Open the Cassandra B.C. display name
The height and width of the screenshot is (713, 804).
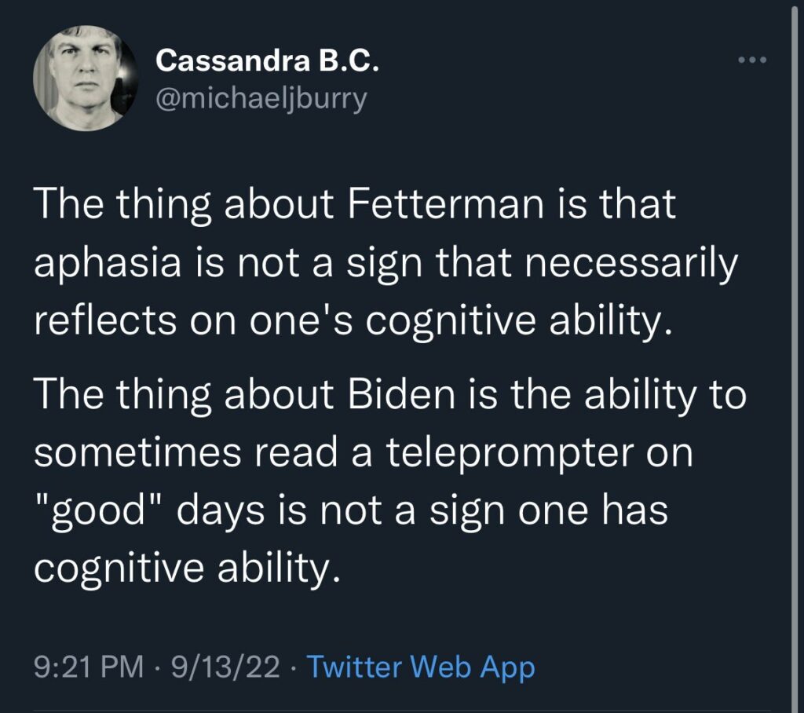pos(267,61)
